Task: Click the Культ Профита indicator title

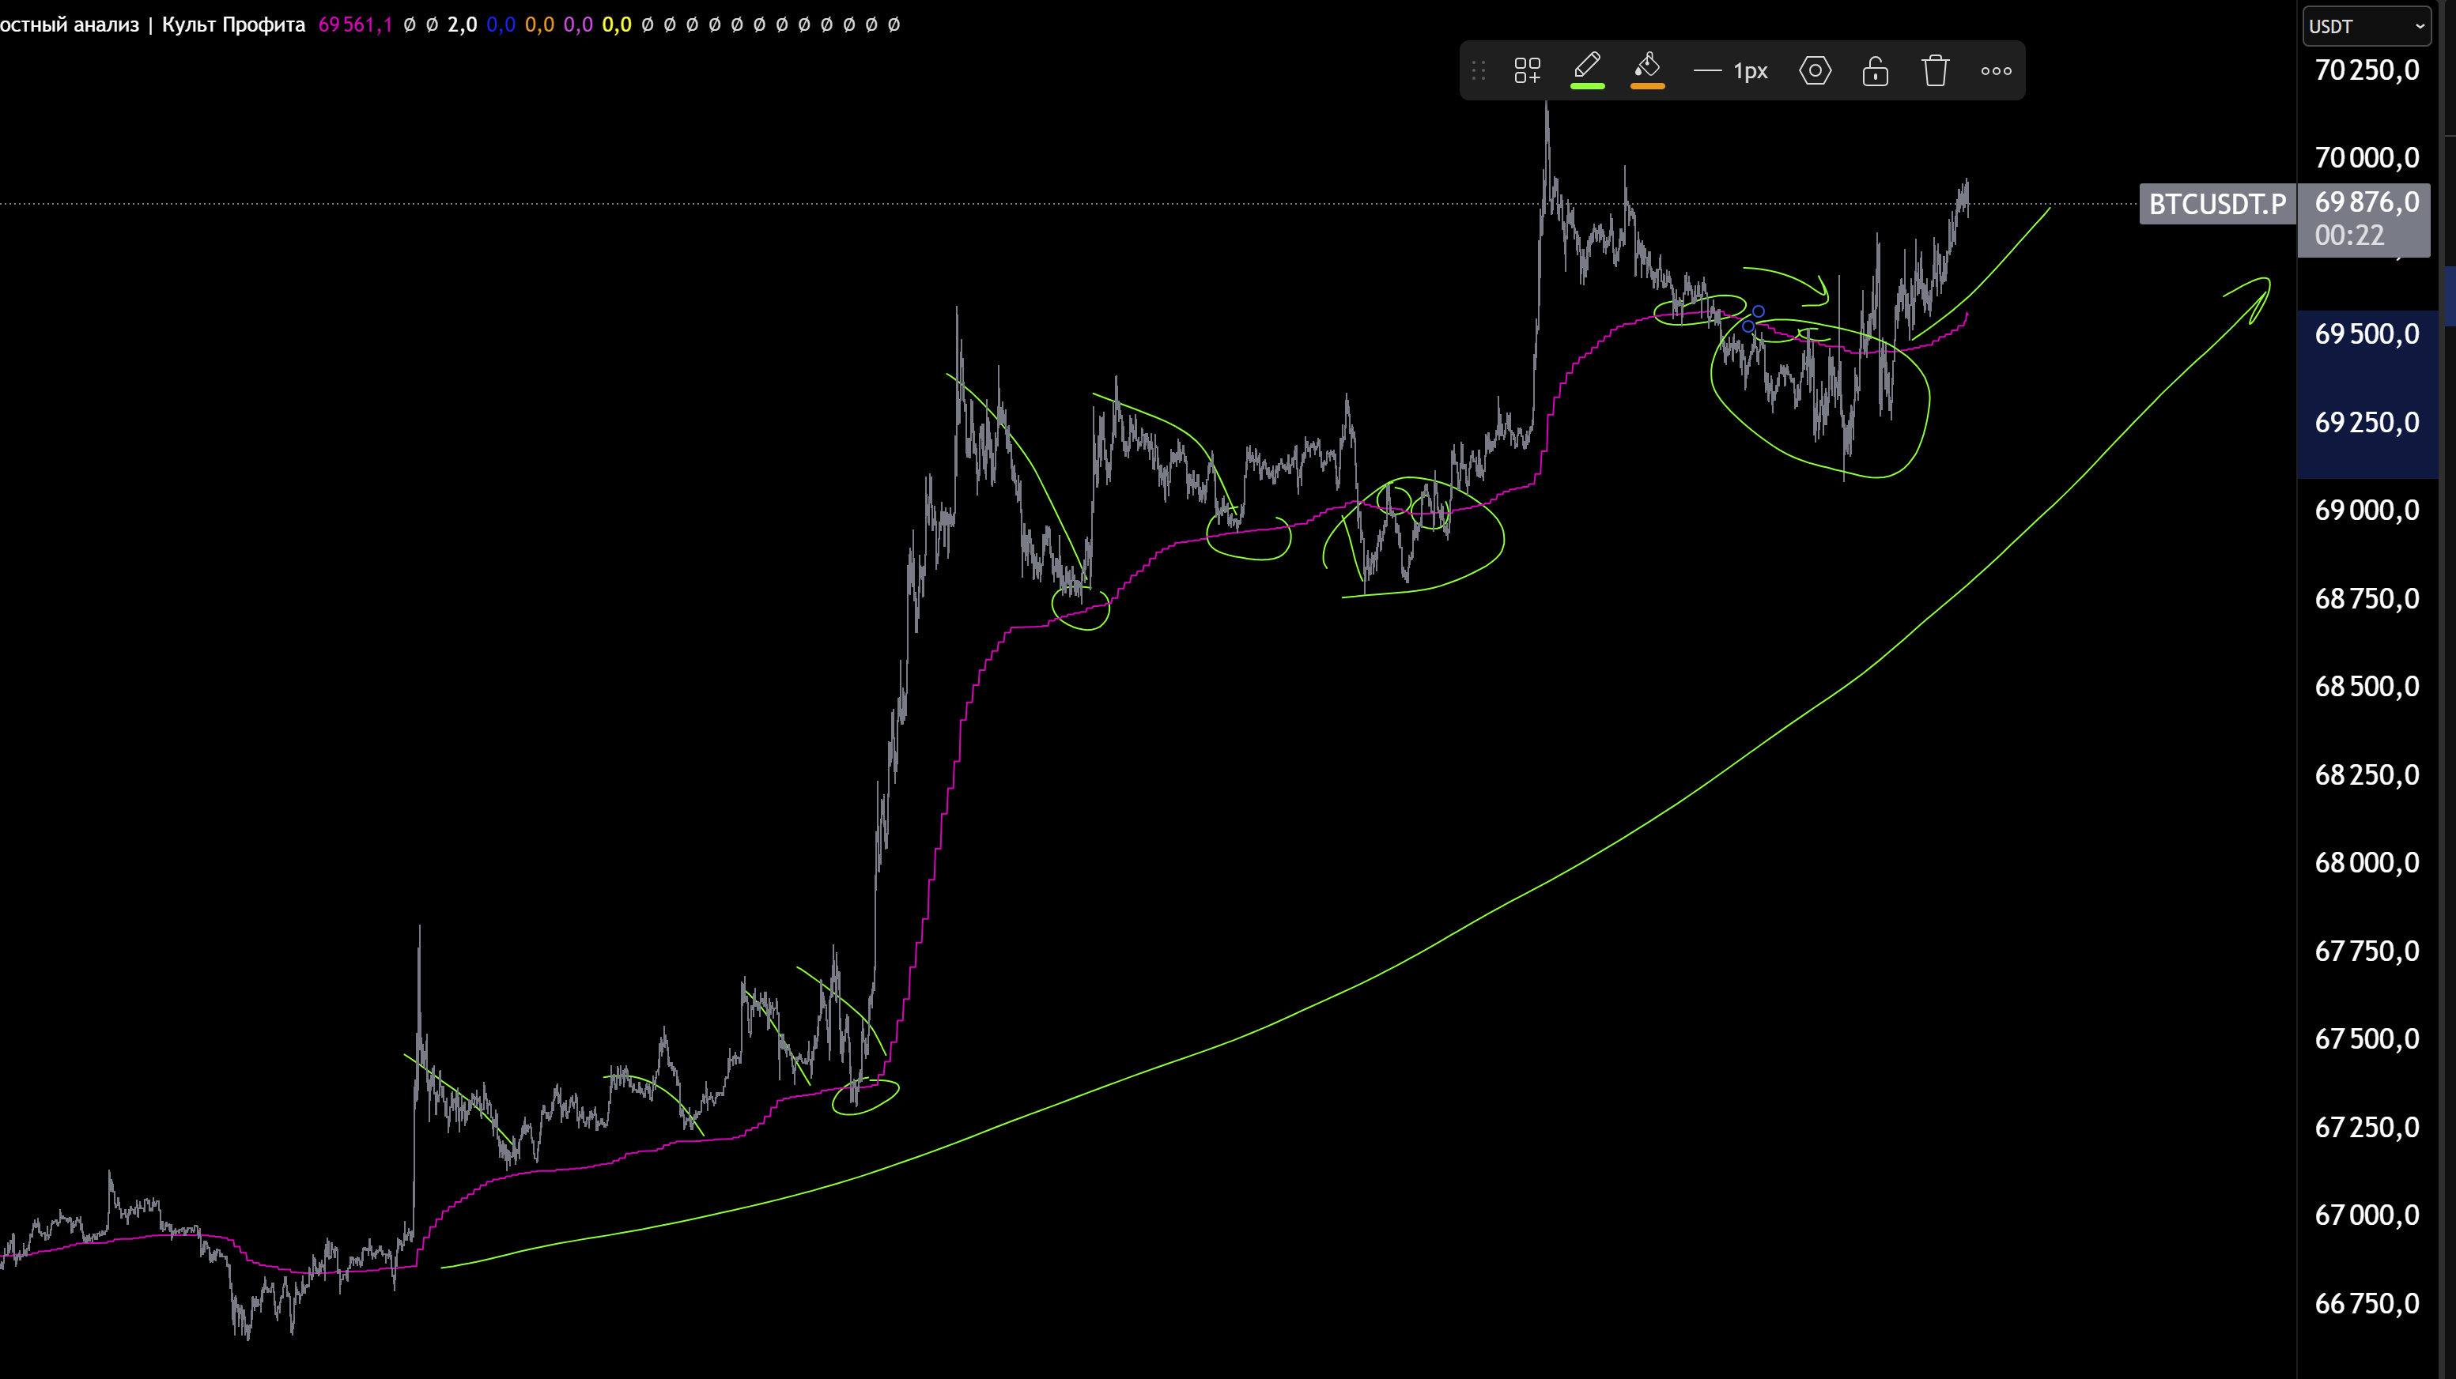Action: point(233,24)
